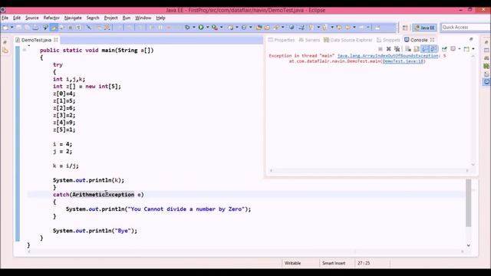The image size is (491, 276).
Task: Select the DemoTest.java editor tab
Action: pos(36,40)
